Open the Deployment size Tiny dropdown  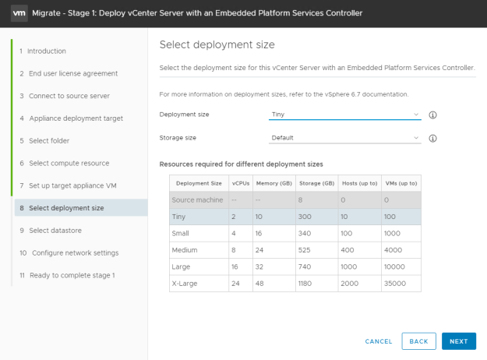[344, 115]
